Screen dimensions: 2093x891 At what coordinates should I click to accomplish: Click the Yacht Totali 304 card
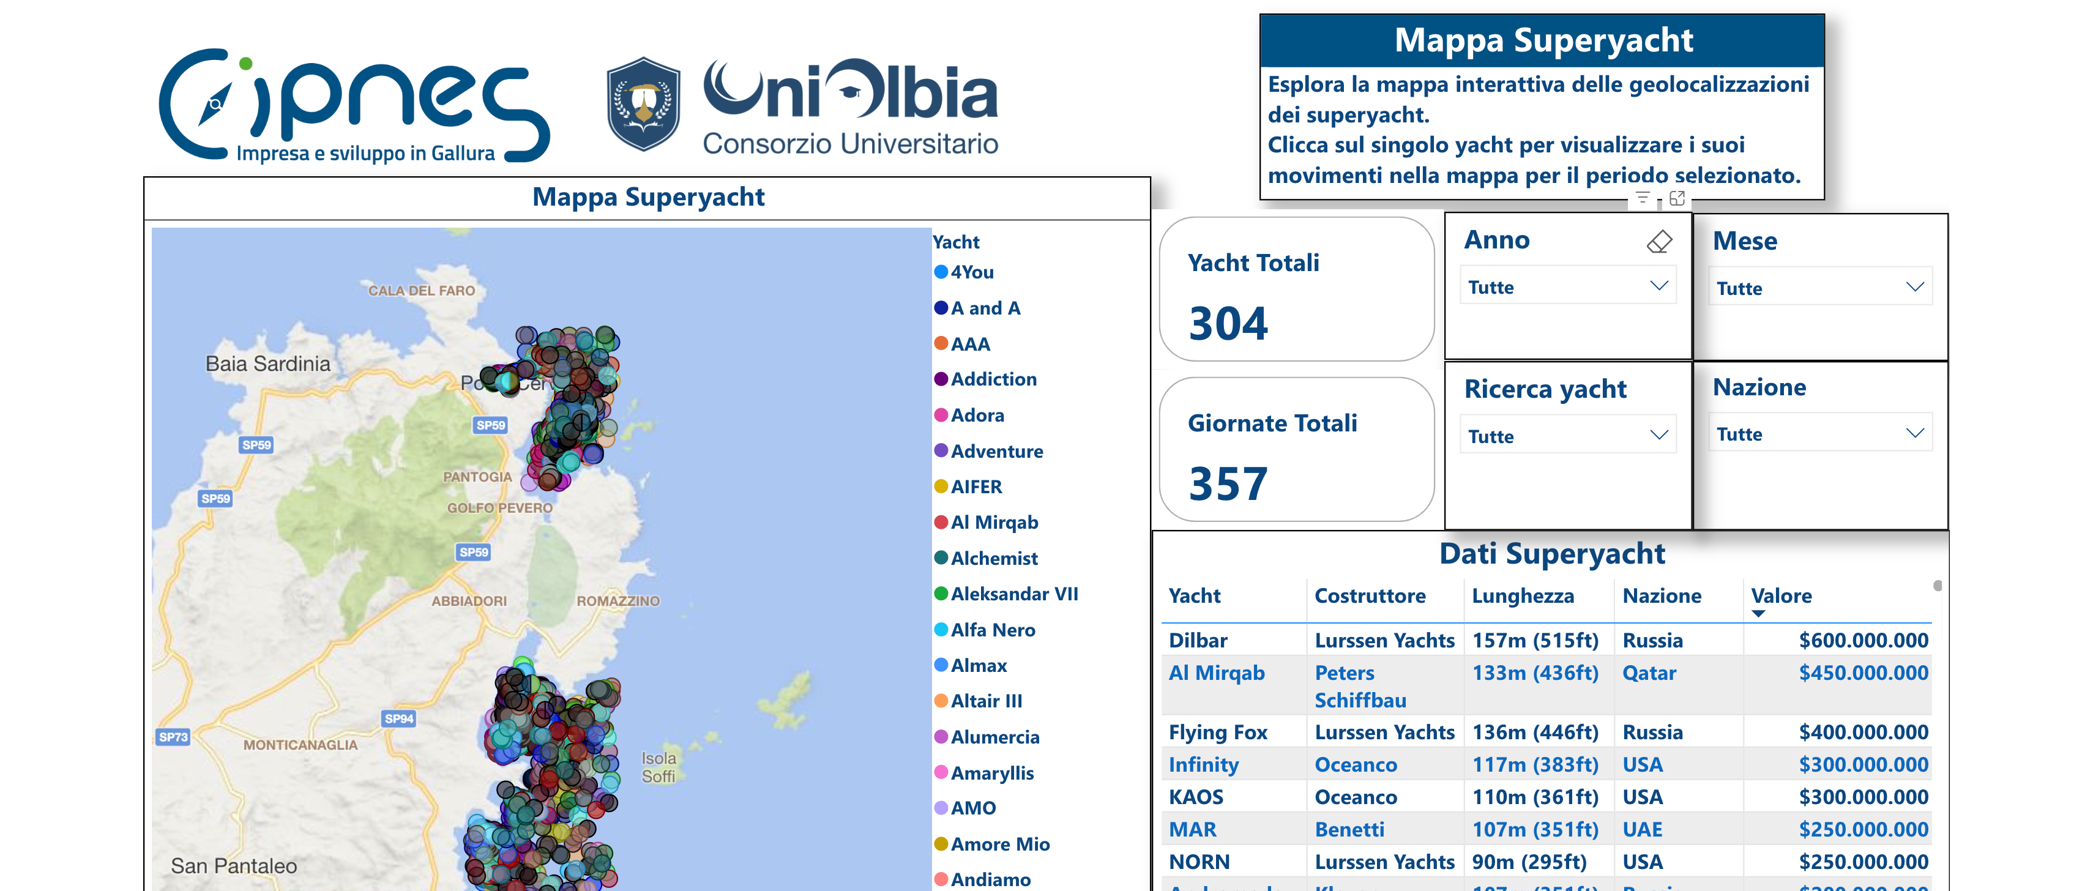click(x=1297, y=289)
